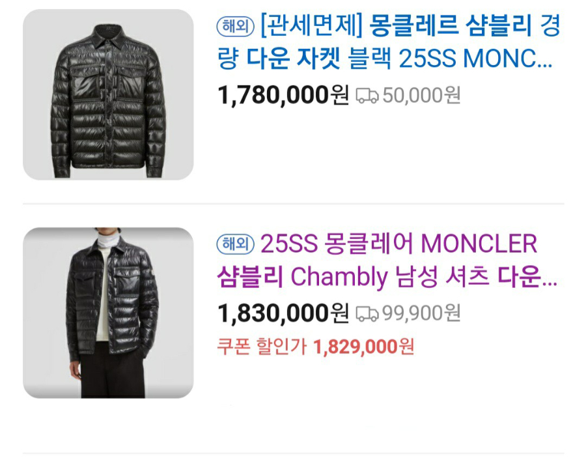Click 해외 badge on the 관세면제 listing

[236, 27]
